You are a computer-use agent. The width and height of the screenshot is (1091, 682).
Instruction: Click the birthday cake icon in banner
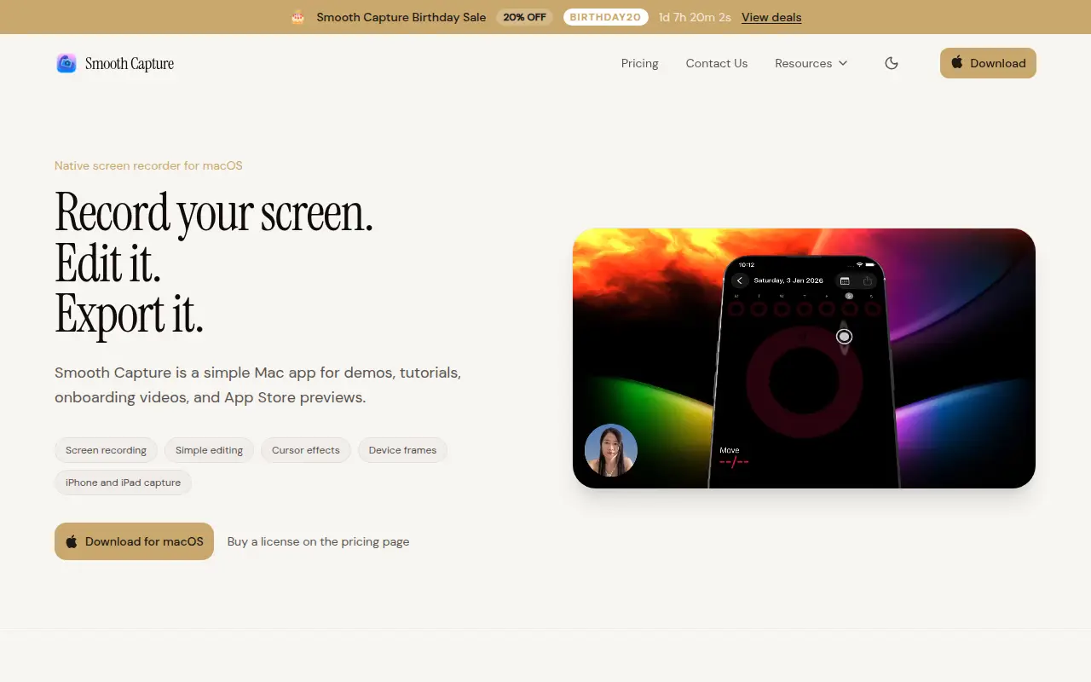point(297,17)
